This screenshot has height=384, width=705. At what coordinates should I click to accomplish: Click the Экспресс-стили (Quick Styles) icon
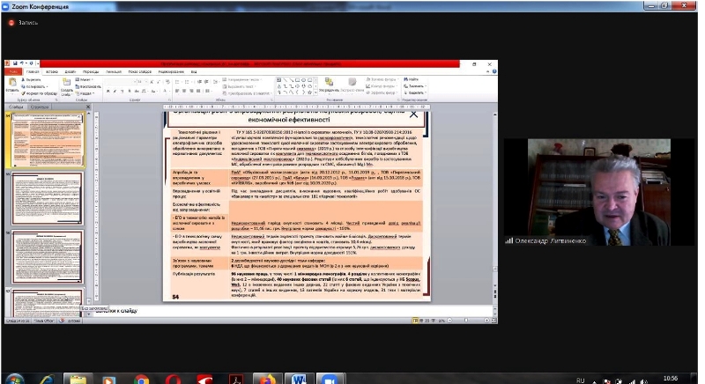click(x=352, y=84)
